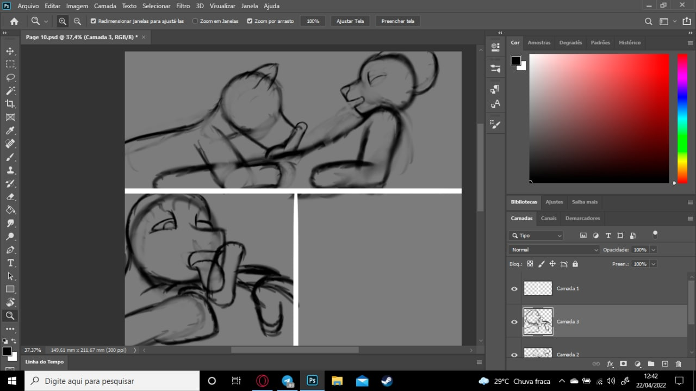
Task: Switch to the Histórico tab
Action: (x=630, y=42)
